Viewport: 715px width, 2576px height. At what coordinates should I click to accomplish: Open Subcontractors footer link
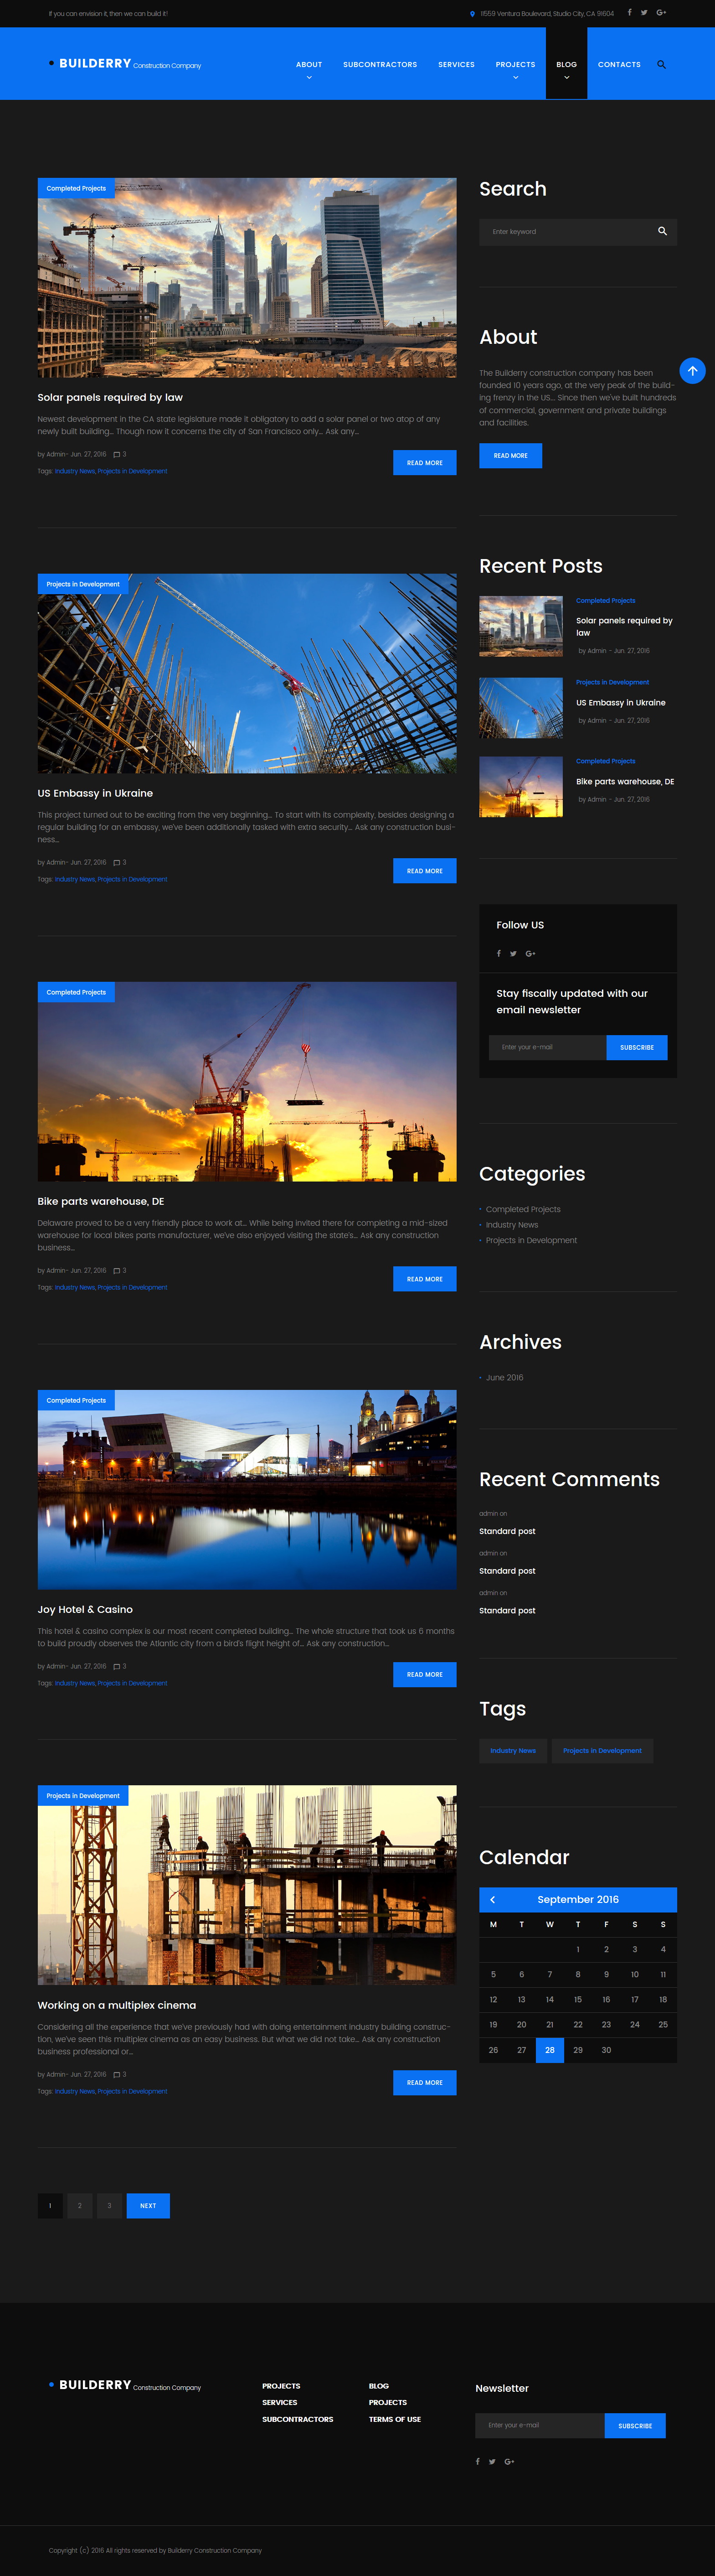point(298,2419)
